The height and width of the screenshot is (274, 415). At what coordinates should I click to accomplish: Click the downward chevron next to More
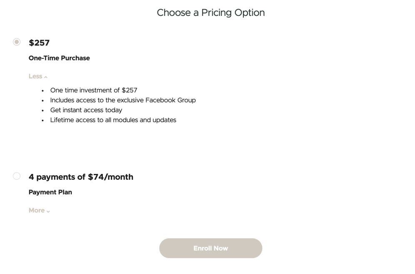point(47,211)
